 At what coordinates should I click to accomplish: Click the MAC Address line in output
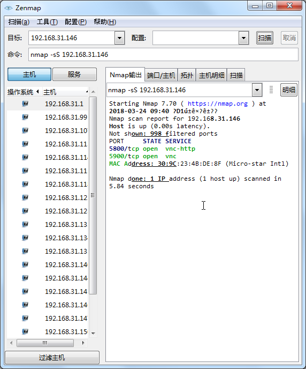(x=199, y=164)
